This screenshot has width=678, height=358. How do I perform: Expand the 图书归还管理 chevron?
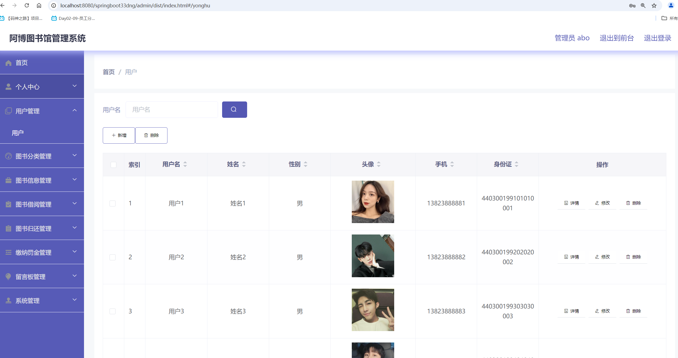click(75, 228)
